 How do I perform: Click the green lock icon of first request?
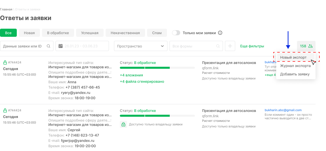coord(5,62)
